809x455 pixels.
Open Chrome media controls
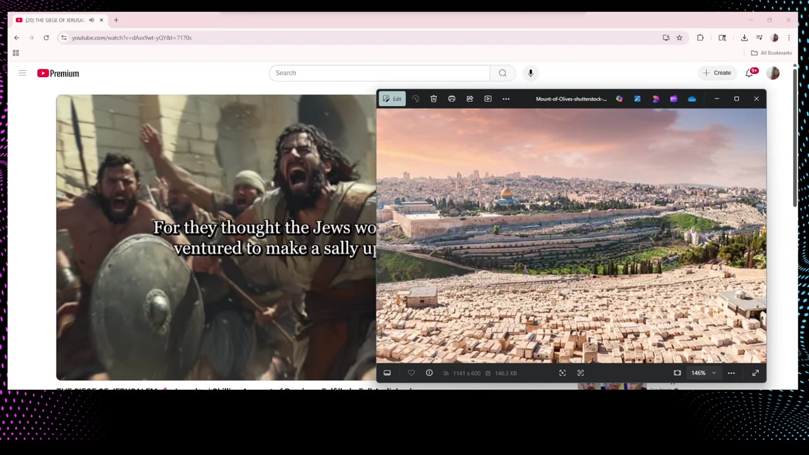[759, 38]
